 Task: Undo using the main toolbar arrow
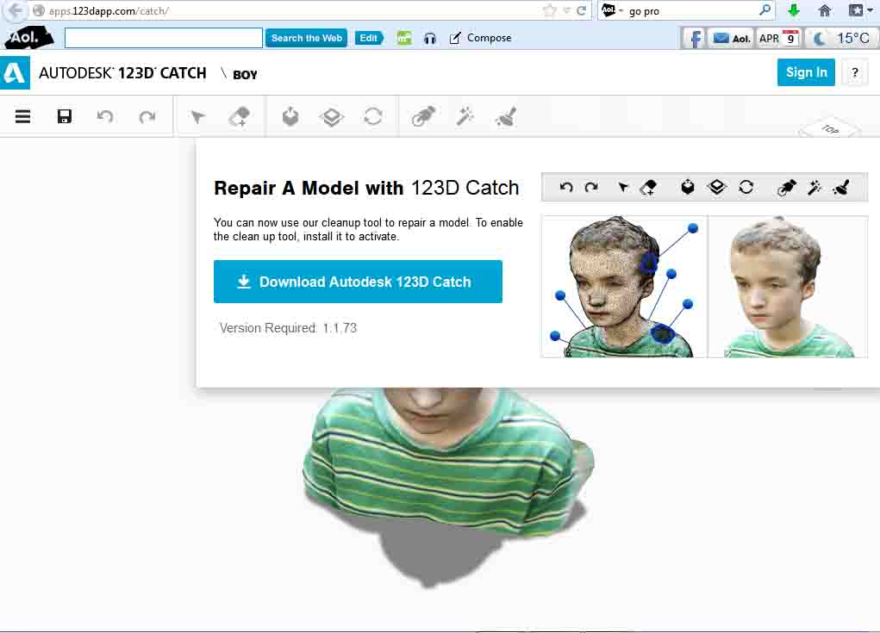105,116
